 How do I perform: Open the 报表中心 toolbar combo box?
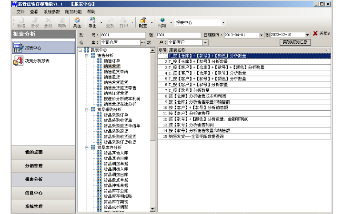(223, 22)
